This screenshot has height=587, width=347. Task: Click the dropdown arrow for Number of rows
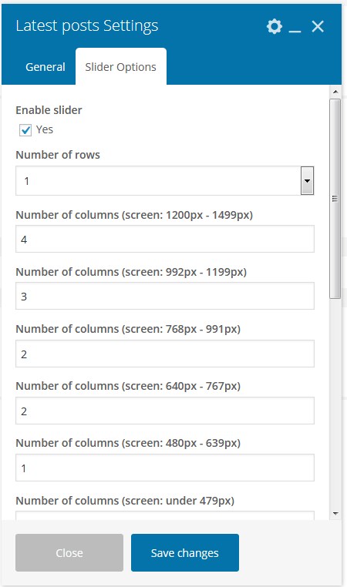307,181
